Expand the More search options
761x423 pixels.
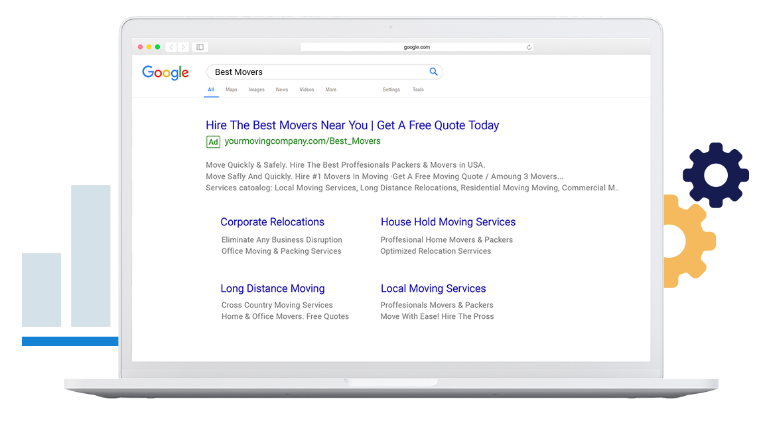click(x=331, y=90)
